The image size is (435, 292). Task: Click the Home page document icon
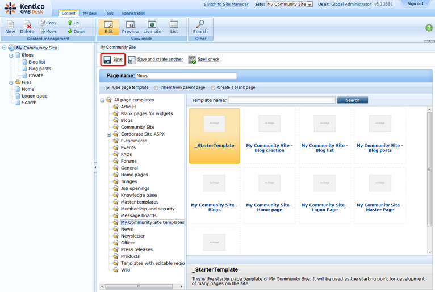pyautogui.click(x=18, y=89)
